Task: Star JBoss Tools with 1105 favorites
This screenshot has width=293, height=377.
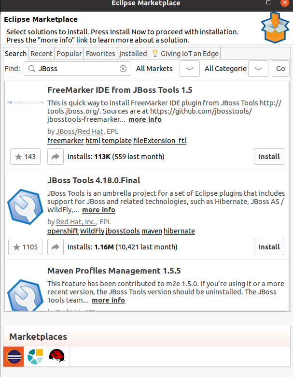Action: [26, 247]
